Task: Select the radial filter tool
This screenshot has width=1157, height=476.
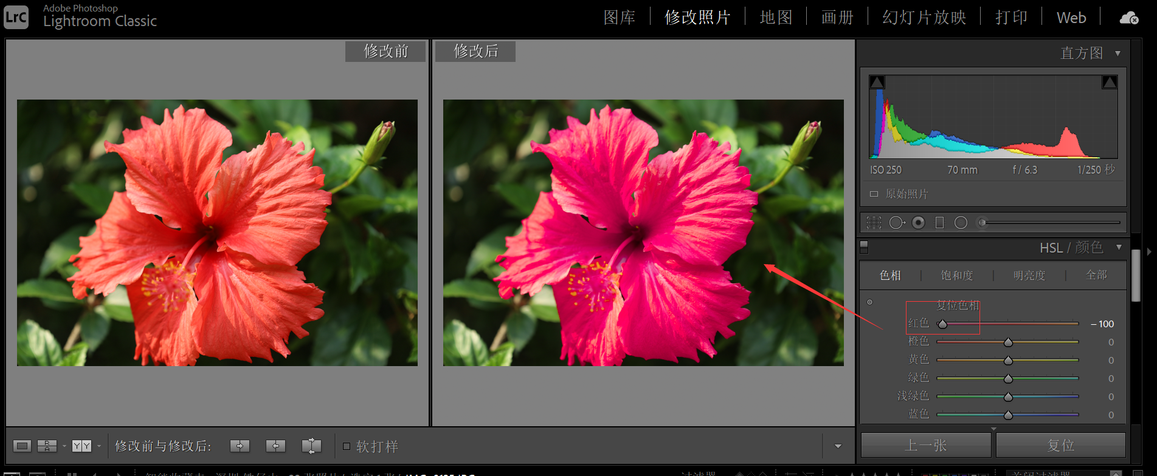Action: [x=961, y=223]
